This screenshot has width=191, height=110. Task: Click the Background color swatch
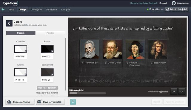coord(47,72)
